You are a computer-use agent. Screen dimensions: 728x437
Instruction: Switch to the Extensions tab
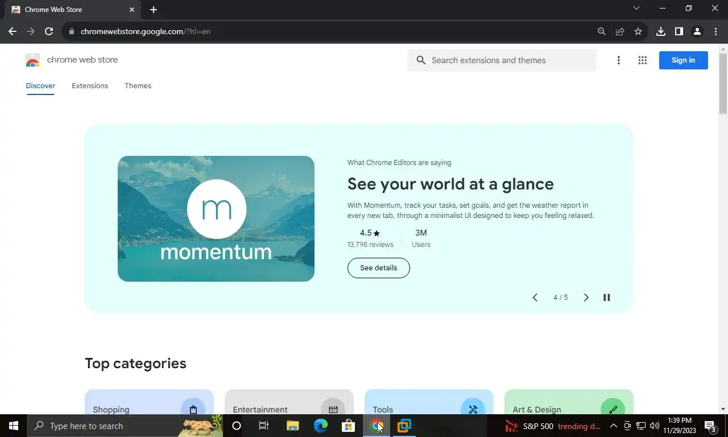pos(90,86)
